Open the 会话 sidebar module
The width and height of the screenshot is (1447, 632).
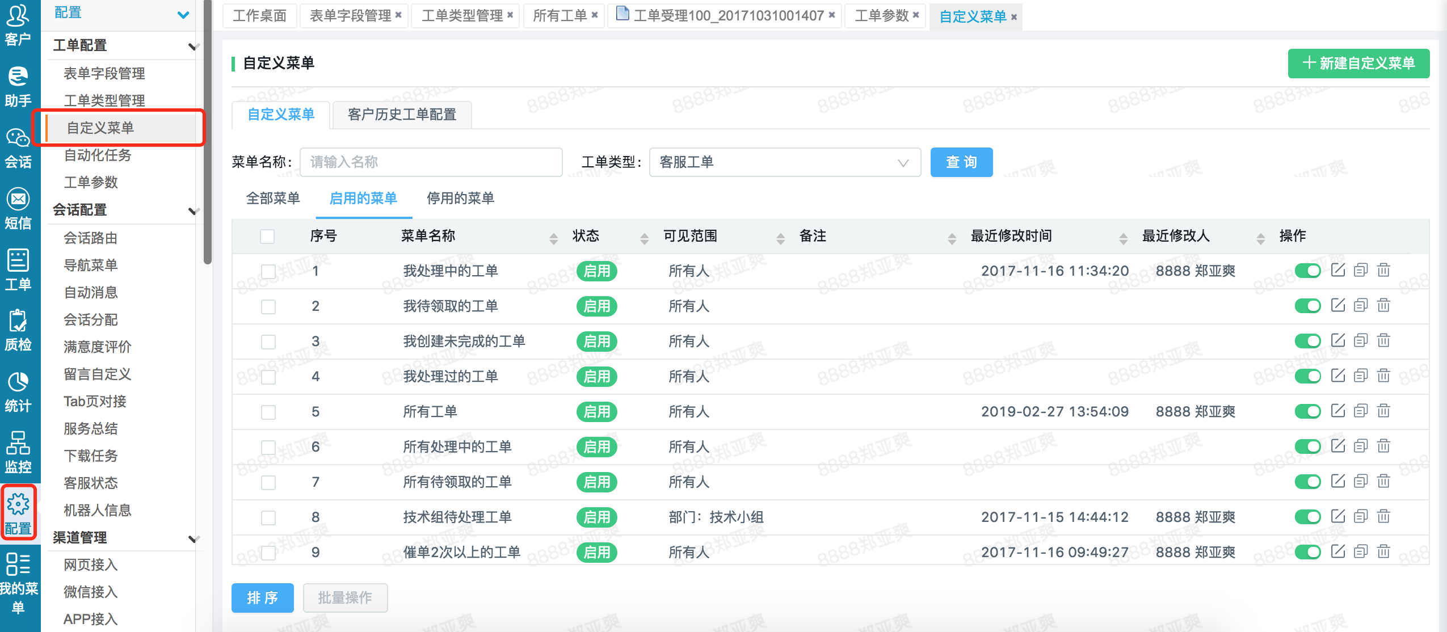[18, 148]
